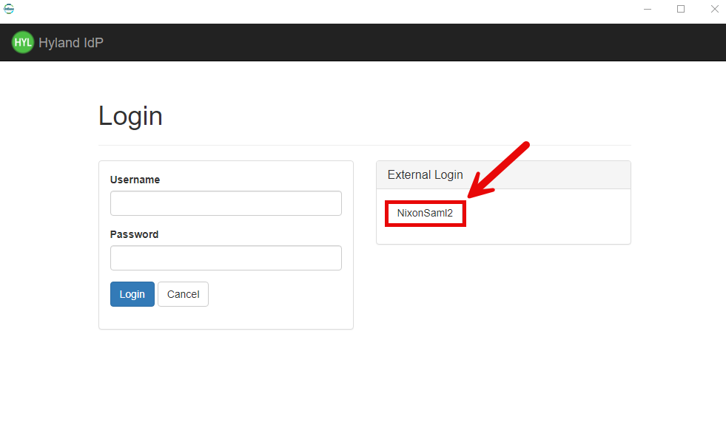Click the Password field label
Screen dimensions: 726x439
coord(134,234)
